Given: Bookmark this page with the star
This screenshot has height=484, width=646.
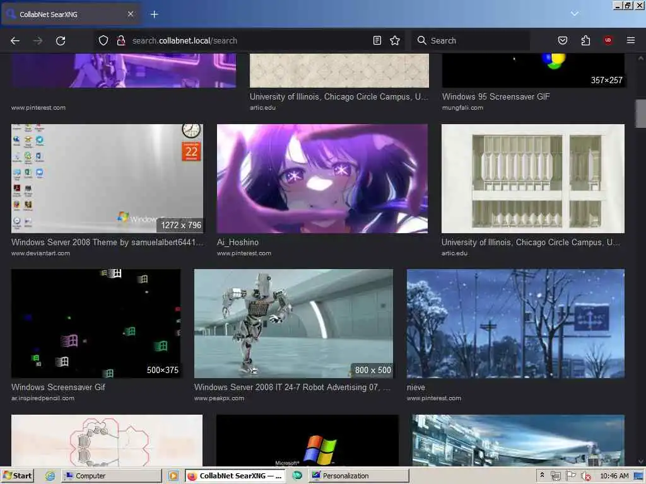Looking at the screenshot, I should pos(395,40).
